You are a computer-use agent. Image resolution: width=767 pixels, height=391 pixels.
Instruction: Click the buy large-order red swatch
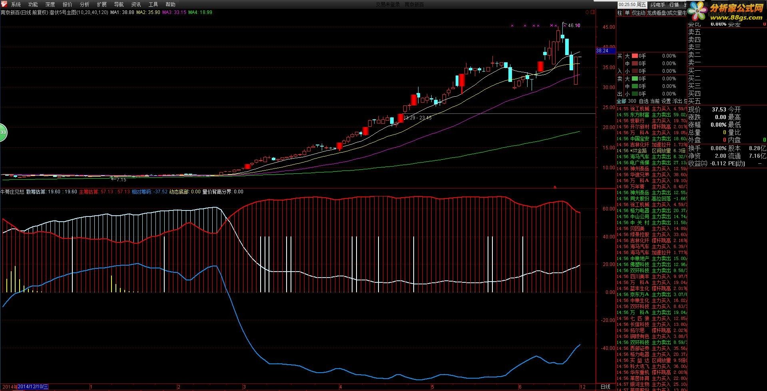pos(635,56)
